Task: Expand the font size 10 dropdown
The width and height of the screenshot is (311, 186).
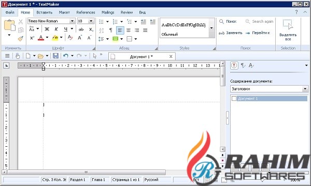Action: [x=91, y=21]
